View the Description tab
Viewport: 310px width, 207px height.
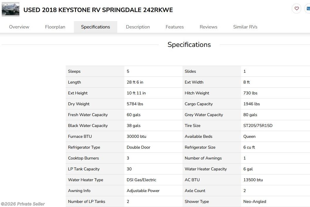point(138,27)
